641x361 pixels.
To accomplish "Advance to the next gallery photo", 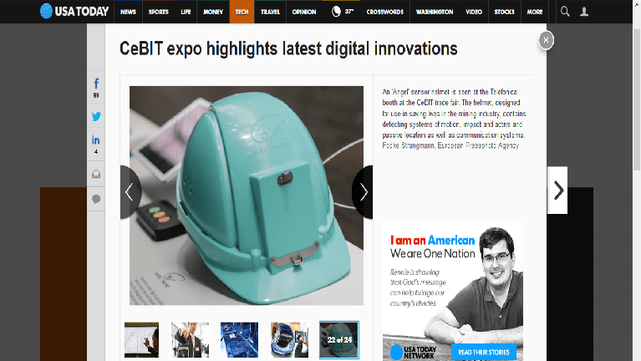I will [363, 192].
